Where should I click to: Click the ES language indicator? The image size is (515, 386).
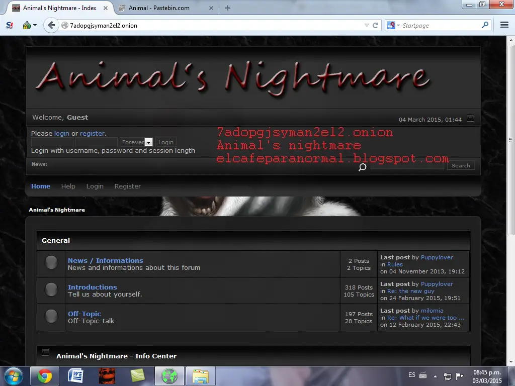412,375
